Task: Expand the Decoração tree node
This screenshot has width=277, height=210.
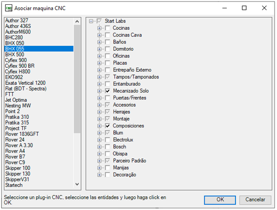Action: 99,175
